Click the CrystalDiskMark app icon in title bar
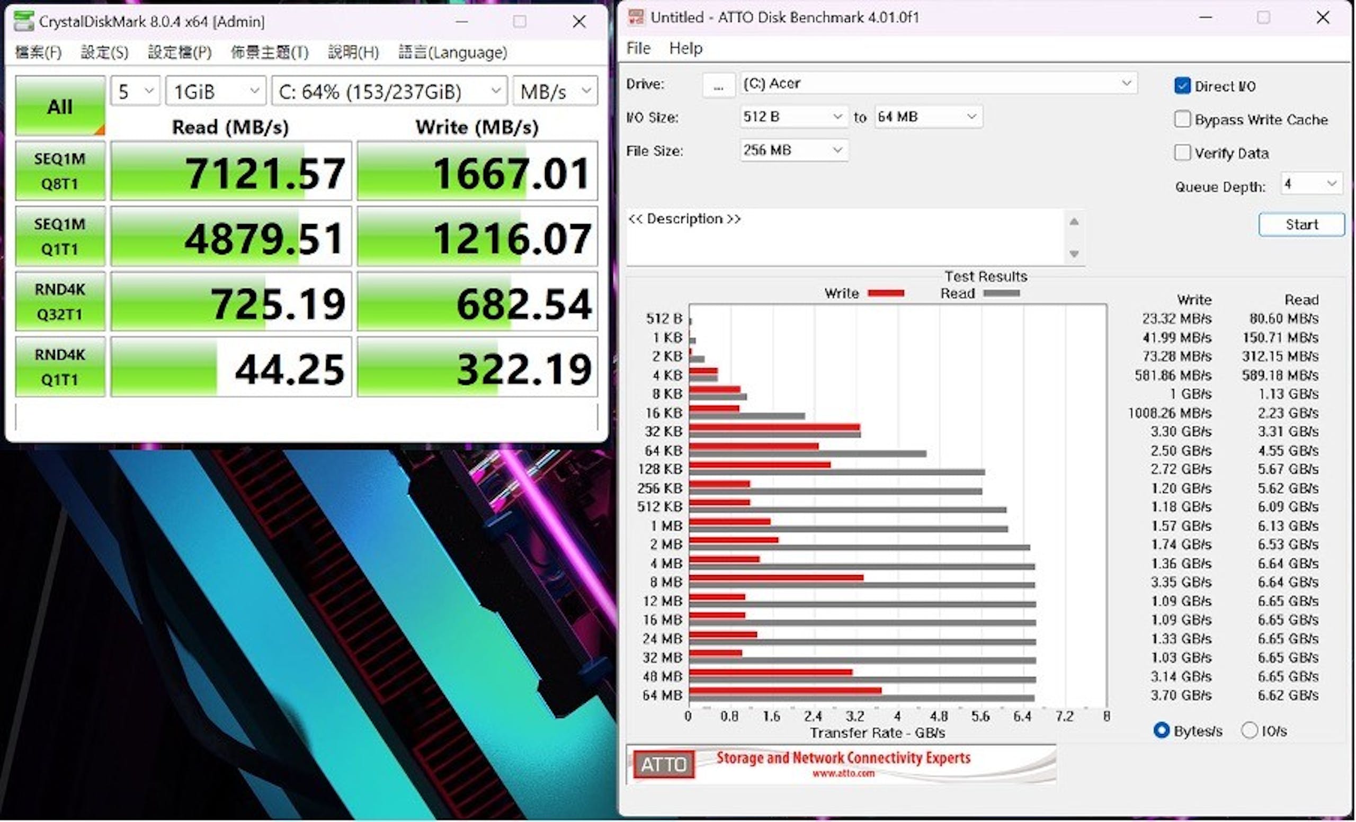Viewport: 1356px width, 822px height. 24,22
